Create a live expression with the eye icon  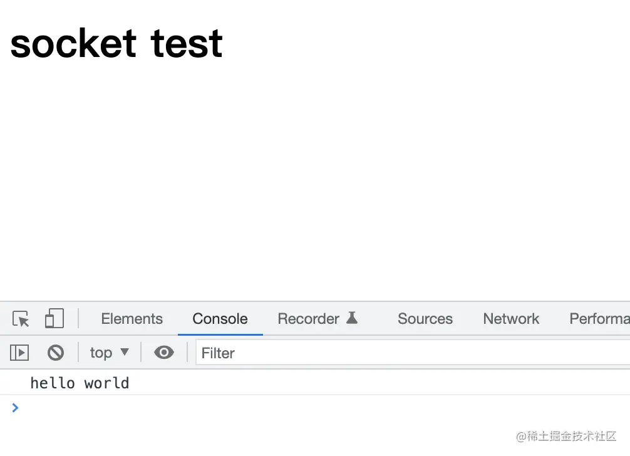coord(164,353)
